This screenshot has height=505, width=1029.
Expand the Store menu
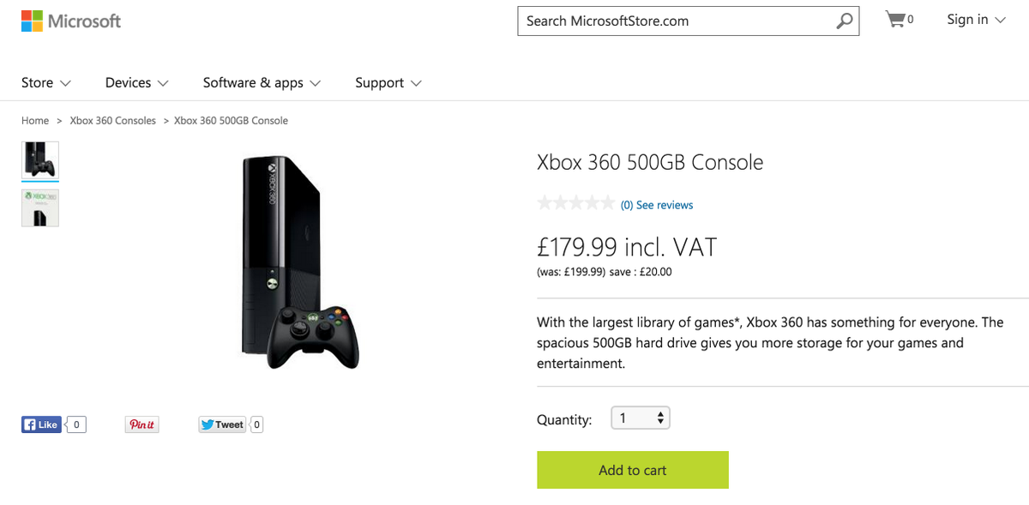46,82
